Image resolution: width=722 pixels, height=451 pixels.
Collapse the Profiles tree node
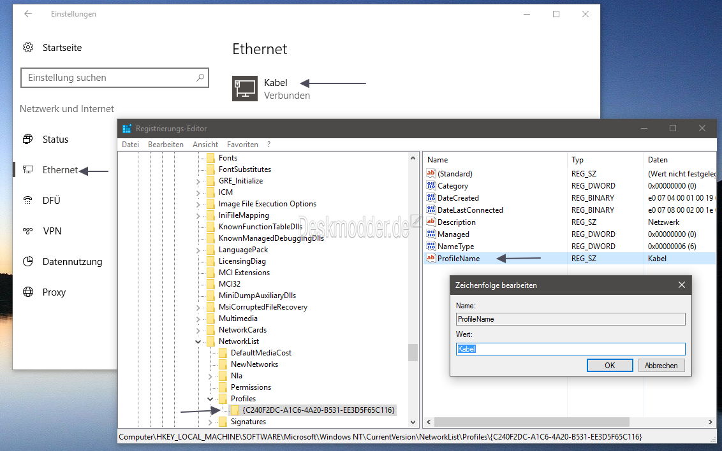coord(210,399)
